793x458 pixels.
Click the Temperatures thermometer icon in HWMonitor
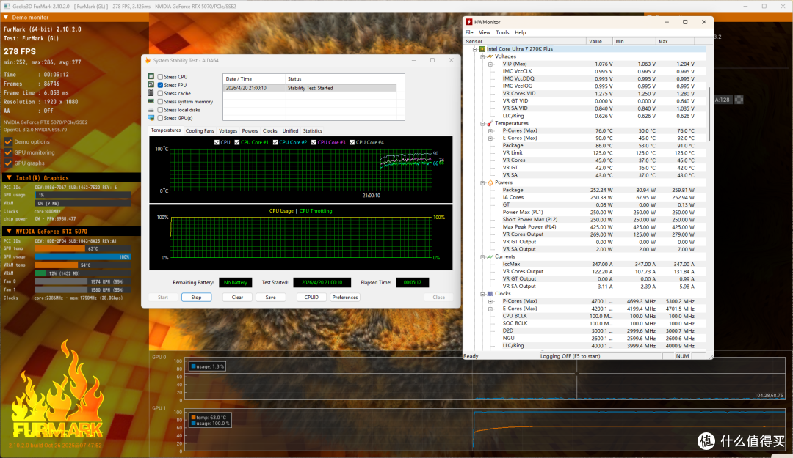point(490,123)
